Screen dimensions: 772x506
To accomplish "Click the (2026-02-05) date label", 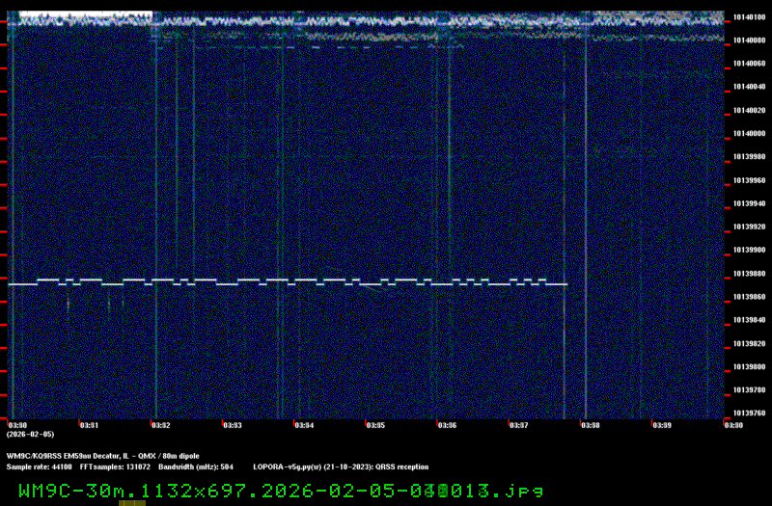I will [31, 434].
